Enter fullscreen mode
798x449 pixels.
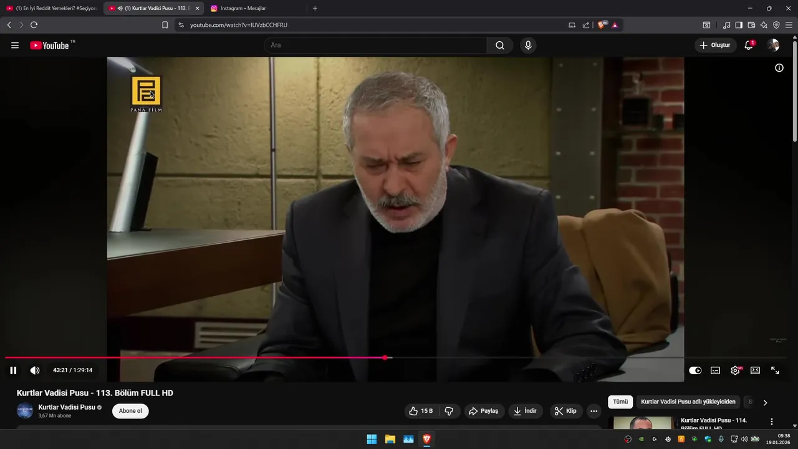coord(775,370)
